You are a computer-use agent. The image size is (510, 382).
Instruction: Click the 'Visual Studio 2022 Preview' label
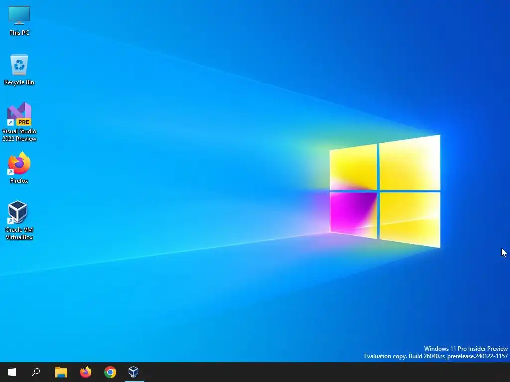19,135
